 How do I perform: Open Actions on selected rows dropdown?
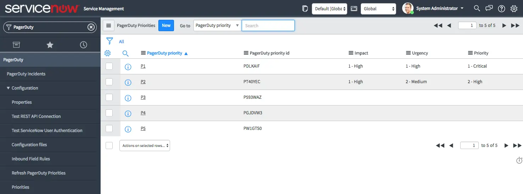pyautogui.click(x=145, y=145)
